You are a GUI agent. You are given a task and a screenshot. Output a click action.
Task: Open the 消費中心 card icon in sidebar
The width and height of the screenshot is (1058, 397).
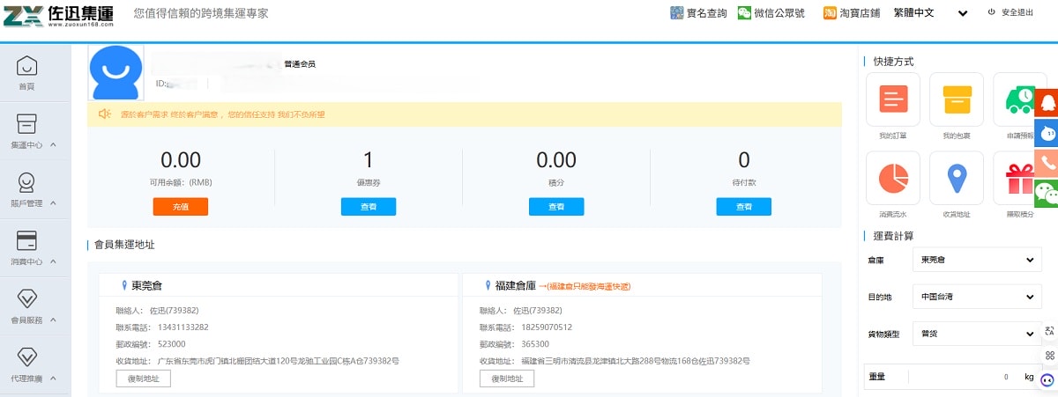point(27,240)
